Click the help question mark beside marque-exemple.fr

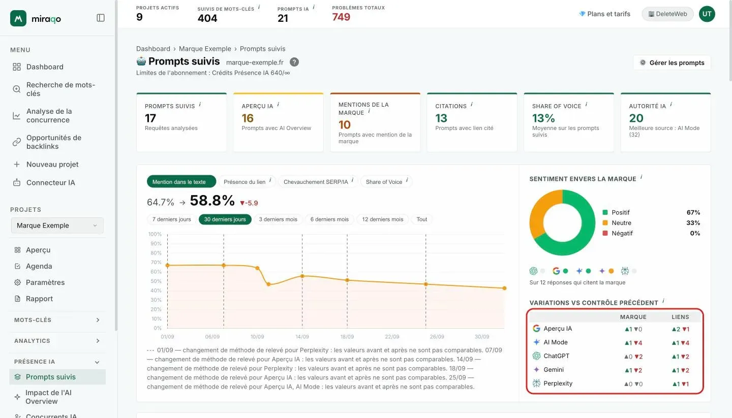294,62
